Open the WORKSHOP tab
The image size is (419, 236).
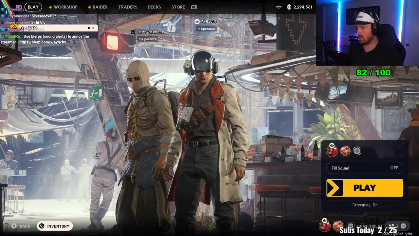63,7
